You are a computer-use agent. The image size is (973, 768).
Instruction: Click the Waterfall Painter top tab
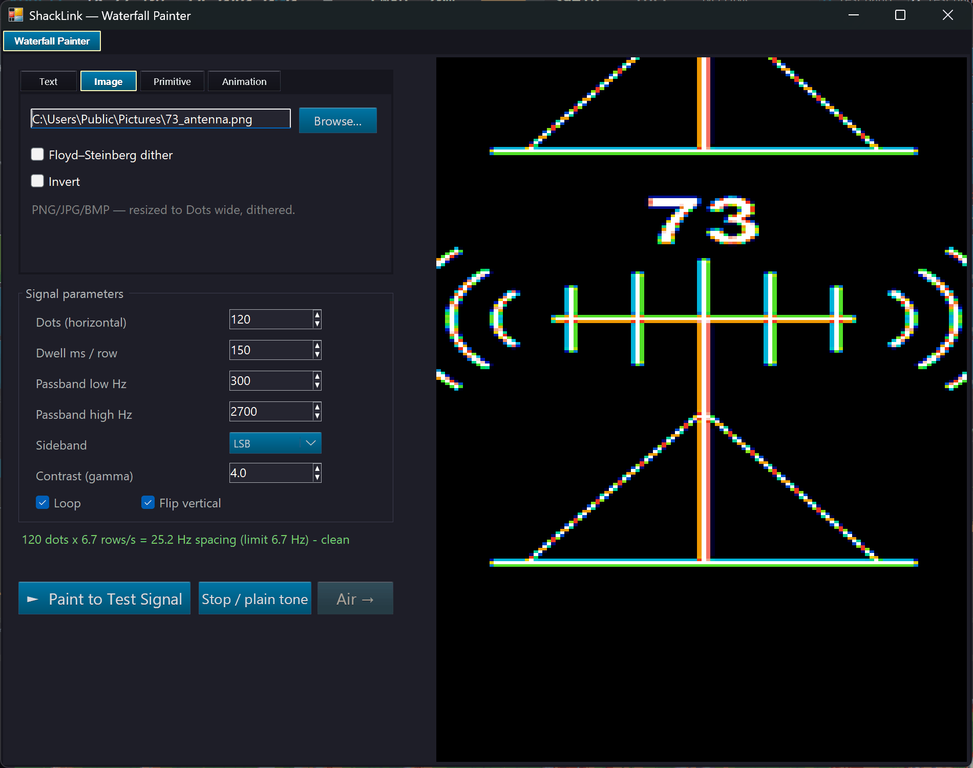[52, 41]
